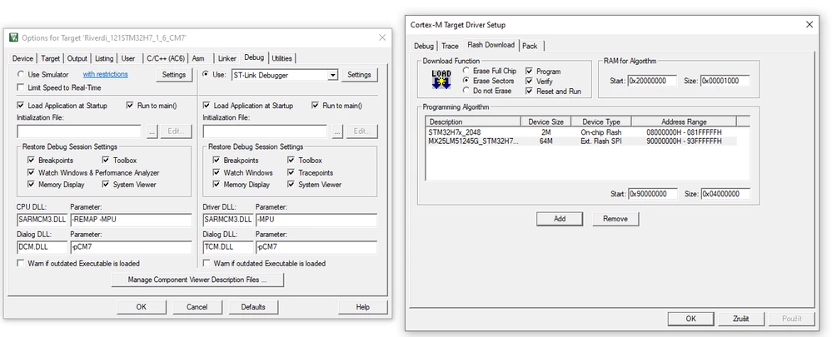Toggle simulator Load Application at Startup
Image resolution: width=832 pixels, height=337 pixels.
pos(21,106)
